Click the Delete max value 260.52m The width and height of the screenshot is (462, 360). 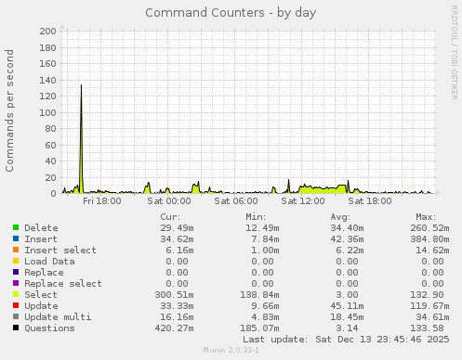429,228
